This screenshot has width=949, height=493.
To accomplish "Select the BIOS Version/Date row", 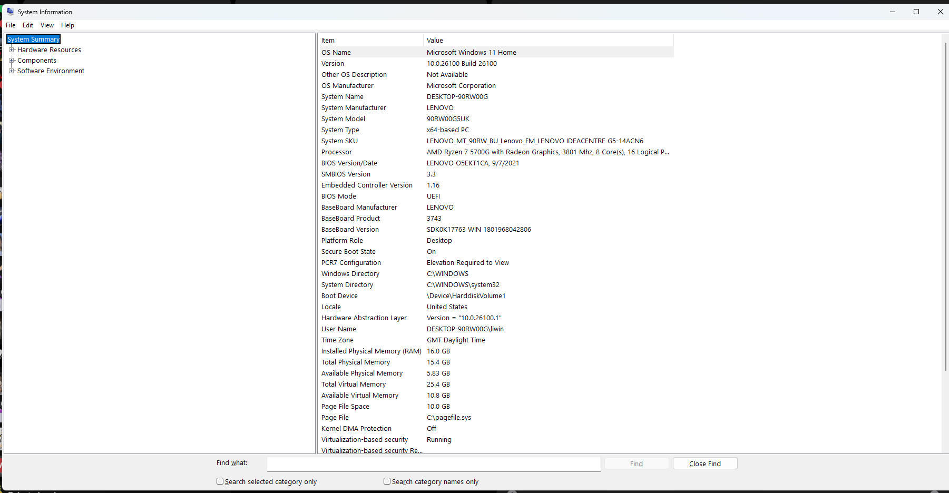I will pyautogui.click(x=497, y=163).
